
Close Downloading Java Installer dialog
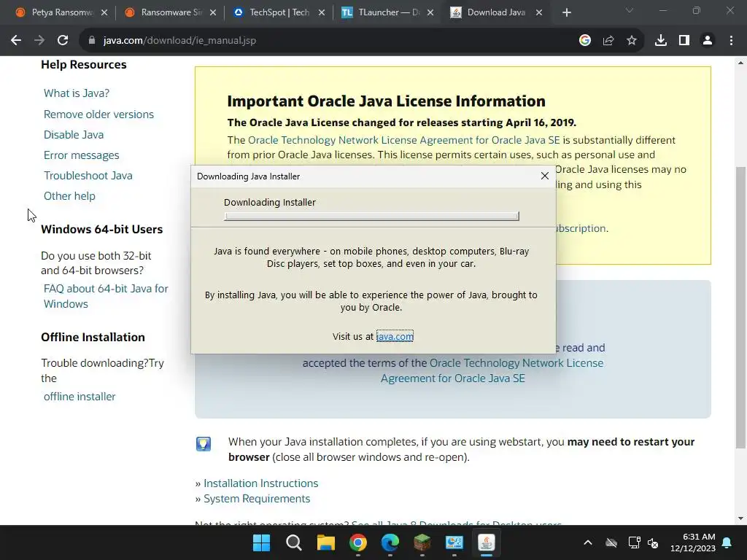[545, 176]
